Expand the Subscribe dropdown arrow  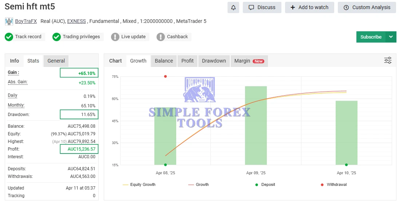(x=391, y=37)
